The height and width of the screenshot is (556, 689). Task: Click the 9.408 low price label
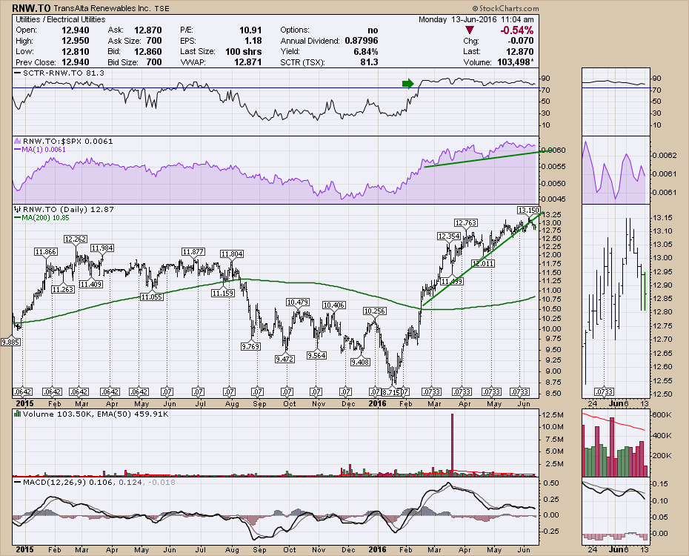click(x=360, y=363)
